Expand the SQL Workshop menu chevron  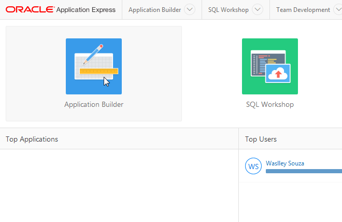257,10
